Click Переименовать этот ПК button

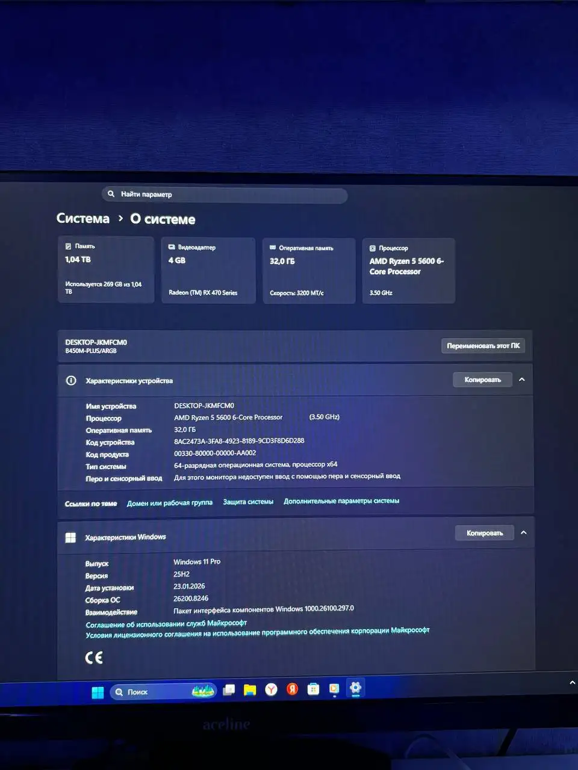[483, 346]
